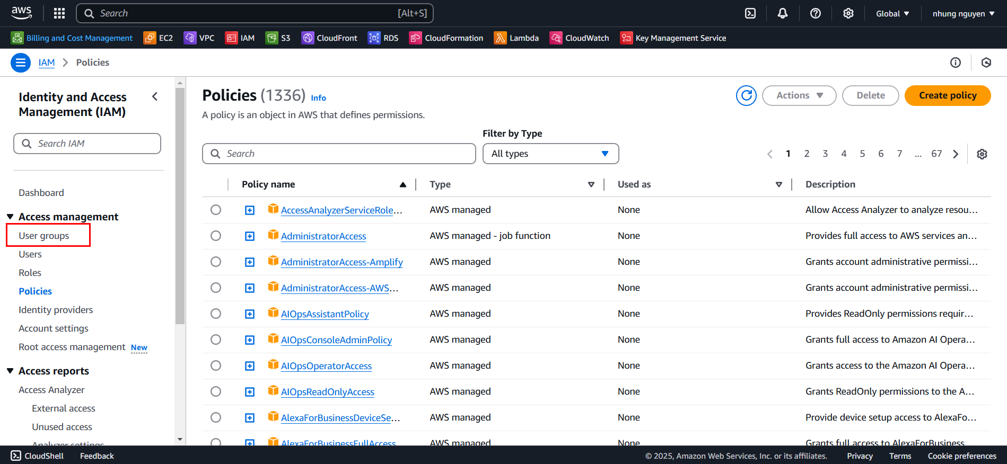Open the Info link beside Policies
This screenshot has height=464, width=1007.
point(318,98)
